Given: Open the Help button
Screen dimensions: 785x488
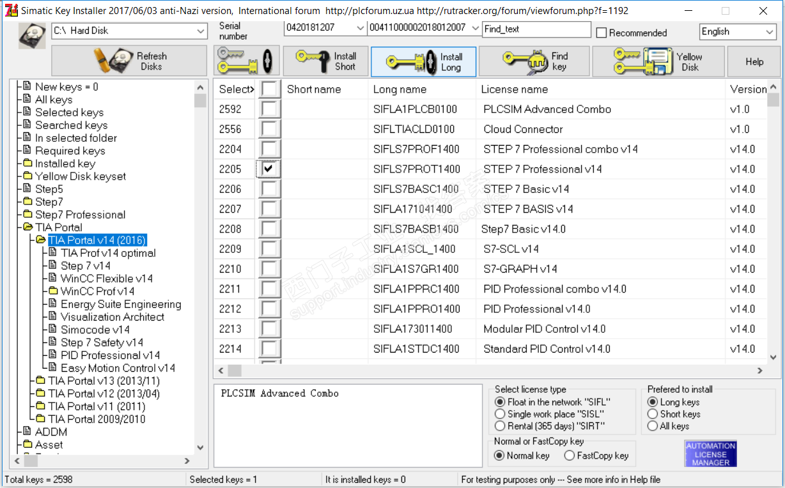Looking at the screenshot, I should (754, 61).
